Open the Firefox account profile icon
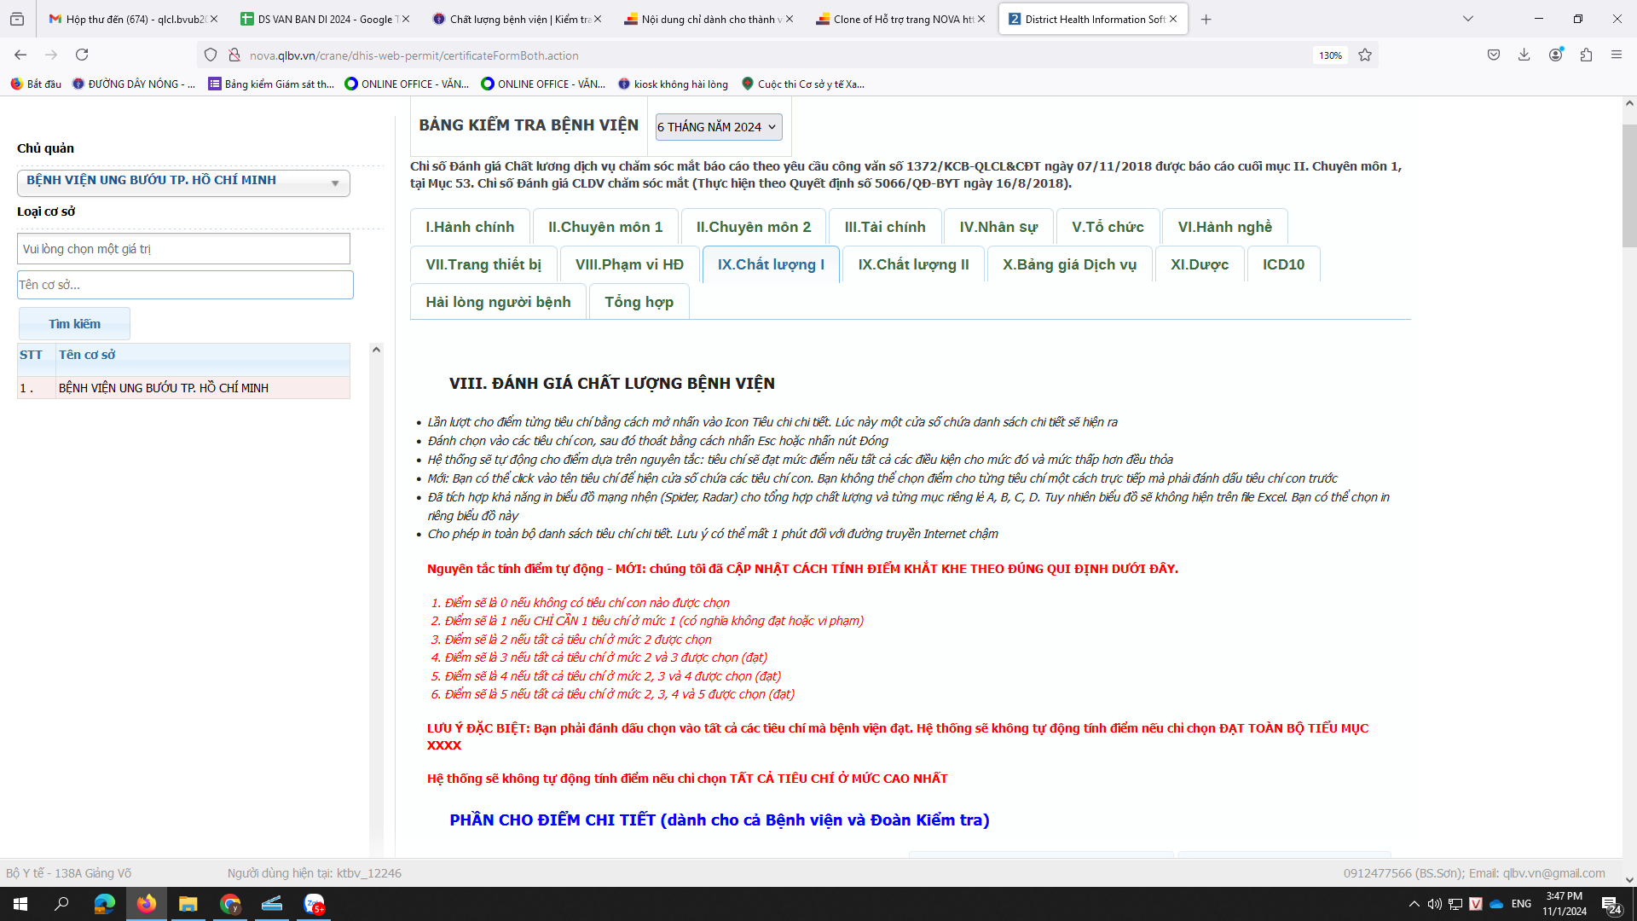The height and width of the screenshot is (921, 1637). (1556, 55)
